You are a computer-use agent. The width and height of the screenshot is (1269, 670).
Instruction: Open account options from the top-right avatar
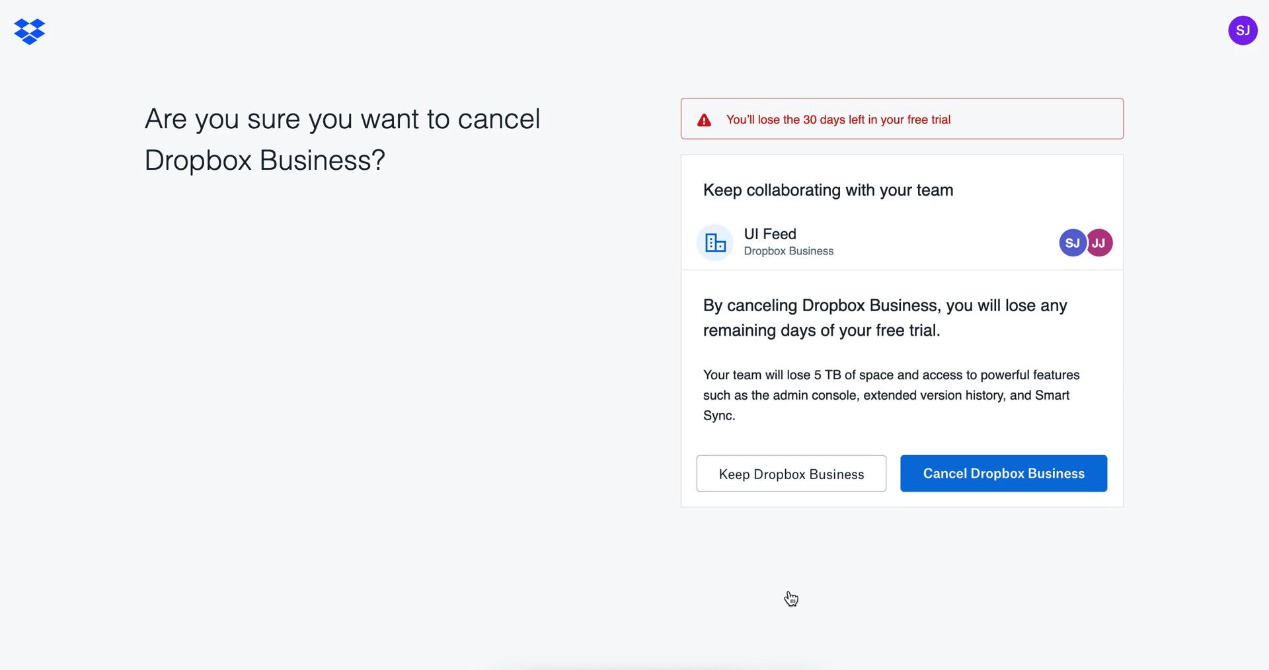pos(1243,30)
